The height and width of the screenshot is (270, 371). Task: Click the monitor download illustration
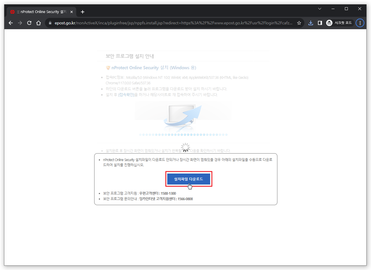click(x=183, y=118)
